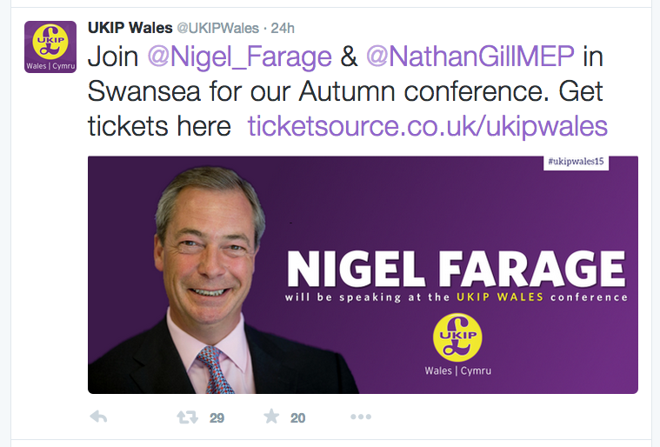This screenshot has height=447, width=660.
Task: Favorite the tweet with the star icon
Action: 271,417
